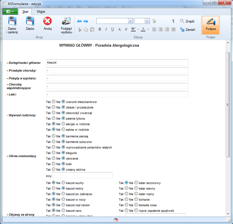This screenshot has width=233, height=224.
Task: Select Tak for katar sienny
Action: [127, 188]
